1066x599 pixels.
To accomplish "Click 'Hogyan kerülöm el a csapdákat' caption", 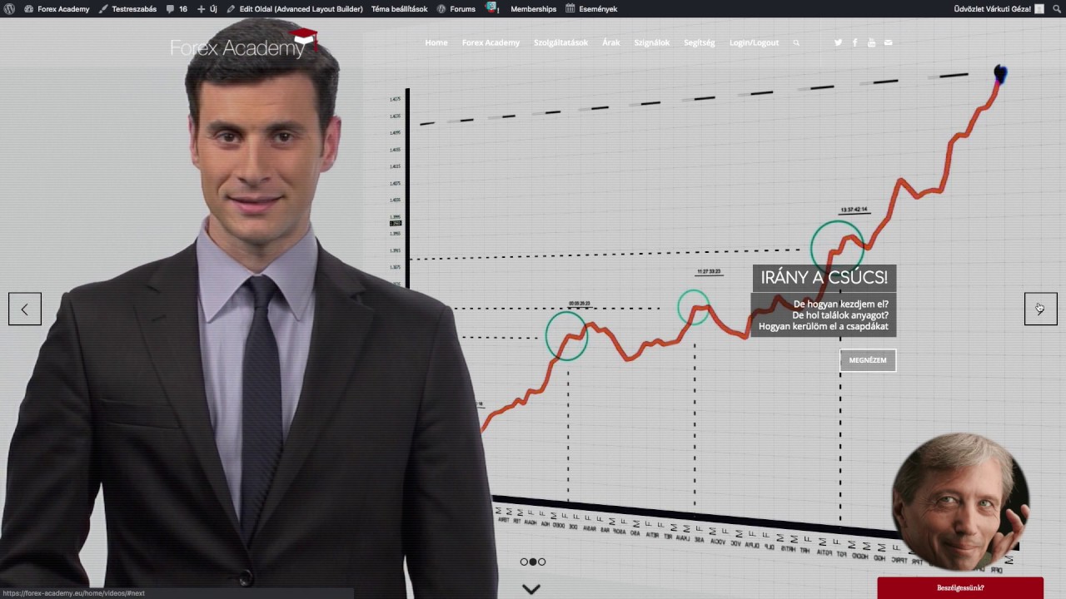I will click(x=824, y=326).
